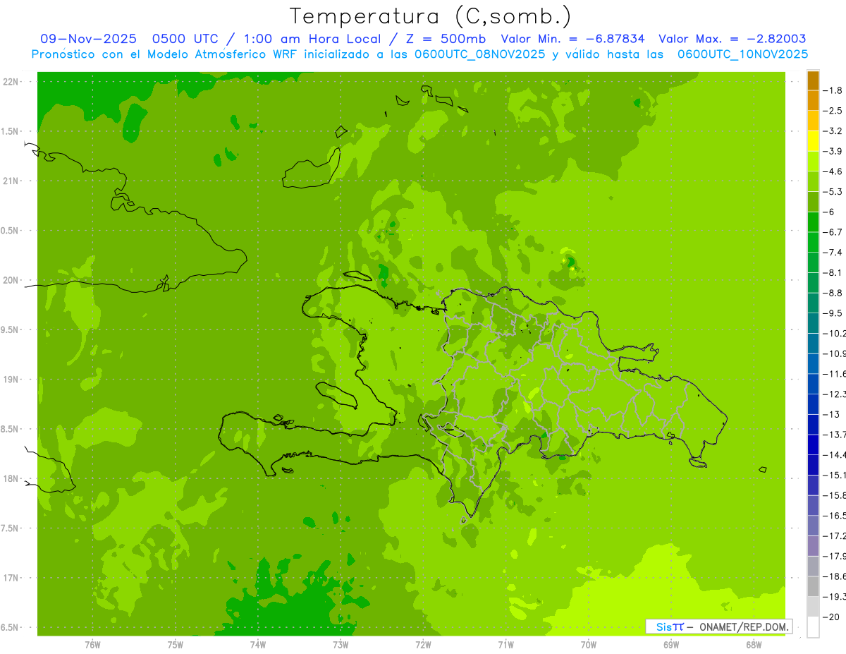Click legend swatch between -3.9 and -4.6
Viewport: 846px width, 654px height.
(813, 162)
